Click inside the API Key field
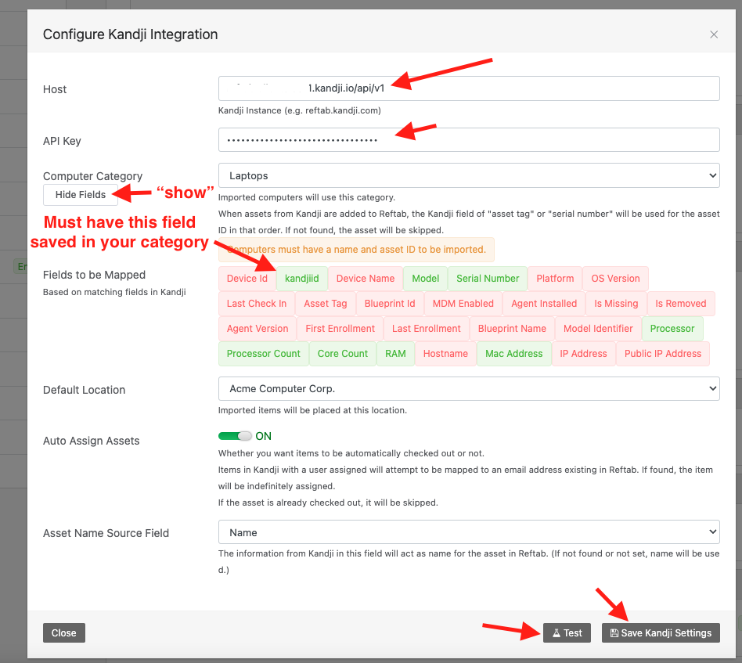 (468, 139)
